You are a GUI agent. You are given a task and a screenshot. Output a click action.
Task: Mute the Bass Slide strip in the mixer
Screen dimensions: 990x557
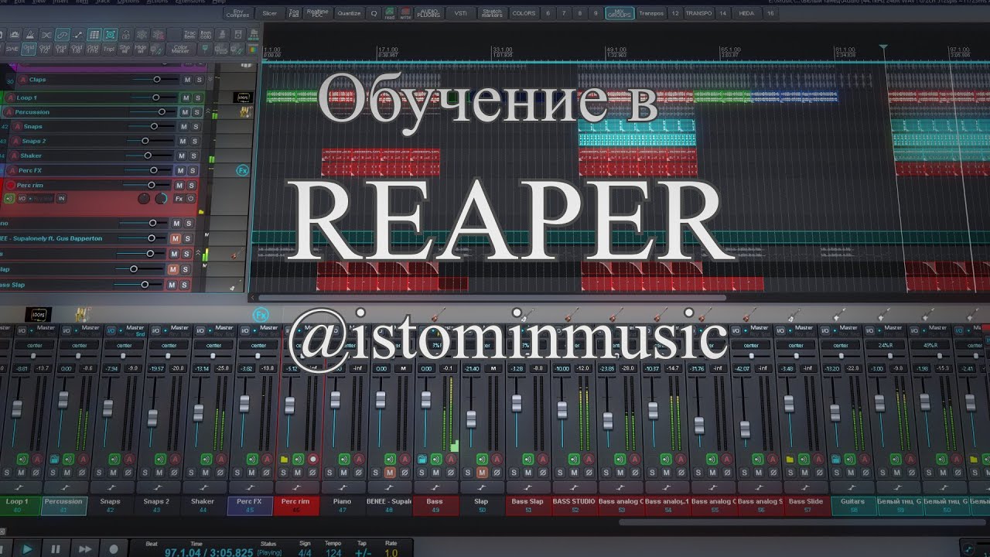[x=804, y=472]
